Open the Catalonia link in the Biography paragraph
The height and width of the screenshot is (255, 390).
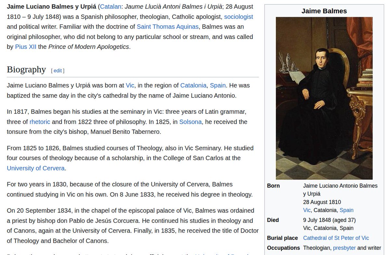coord(193,85)
